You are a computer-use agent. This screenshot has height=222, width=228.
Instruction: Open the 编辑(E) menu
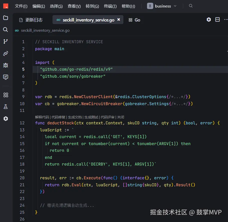[x=39, y=6]
